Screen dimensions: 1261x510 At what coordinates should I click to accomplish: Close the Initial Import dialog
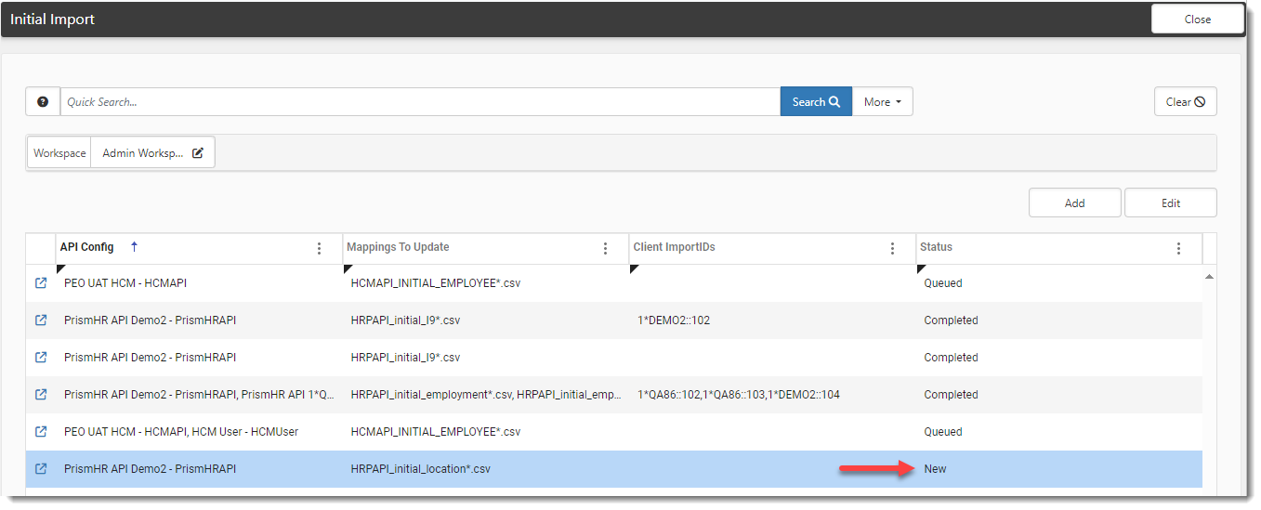point(1197,20)
